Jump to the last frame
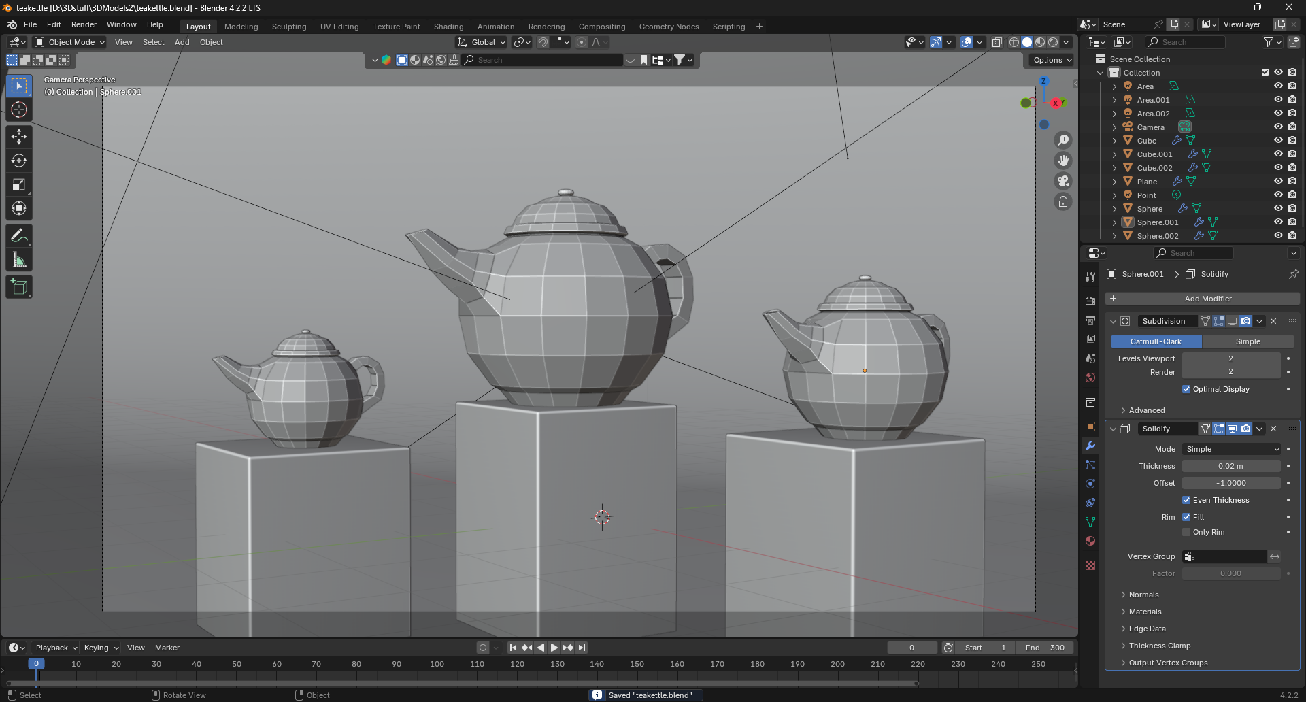Viewport: 1306px width, 702px height. [x=582, y=648]
